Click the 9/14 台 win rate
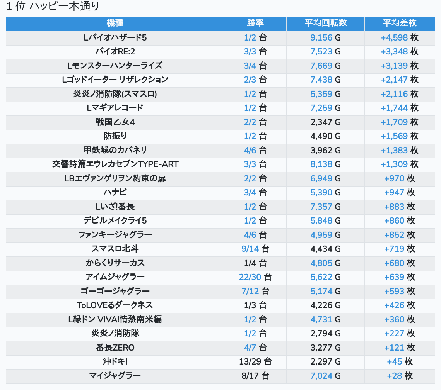The height and width of the screenshot is (390, 441). [x=255, y=249]
